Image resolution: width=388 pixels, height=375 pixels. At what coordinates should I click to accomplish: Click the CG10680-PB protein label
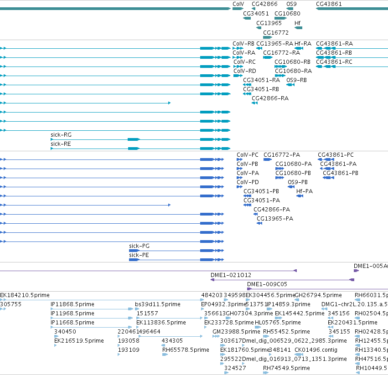coord(293,174)
